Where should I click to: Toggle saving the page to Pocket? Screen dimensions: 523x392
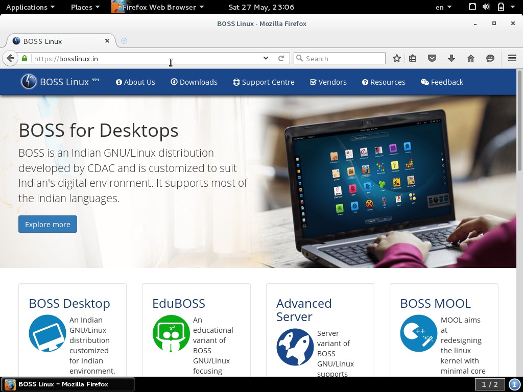pyautogui.click(x=432, y=58)
